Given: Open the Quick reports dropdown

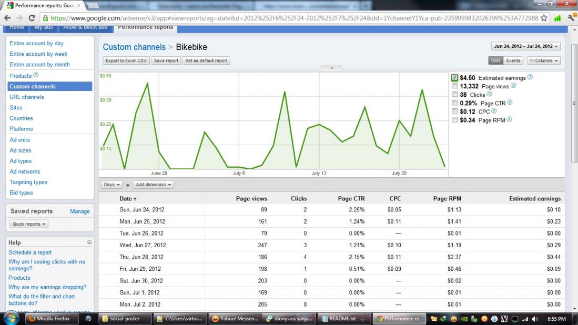Looking at the screenshot, I should pyautogui.click(x=29, y=224).
